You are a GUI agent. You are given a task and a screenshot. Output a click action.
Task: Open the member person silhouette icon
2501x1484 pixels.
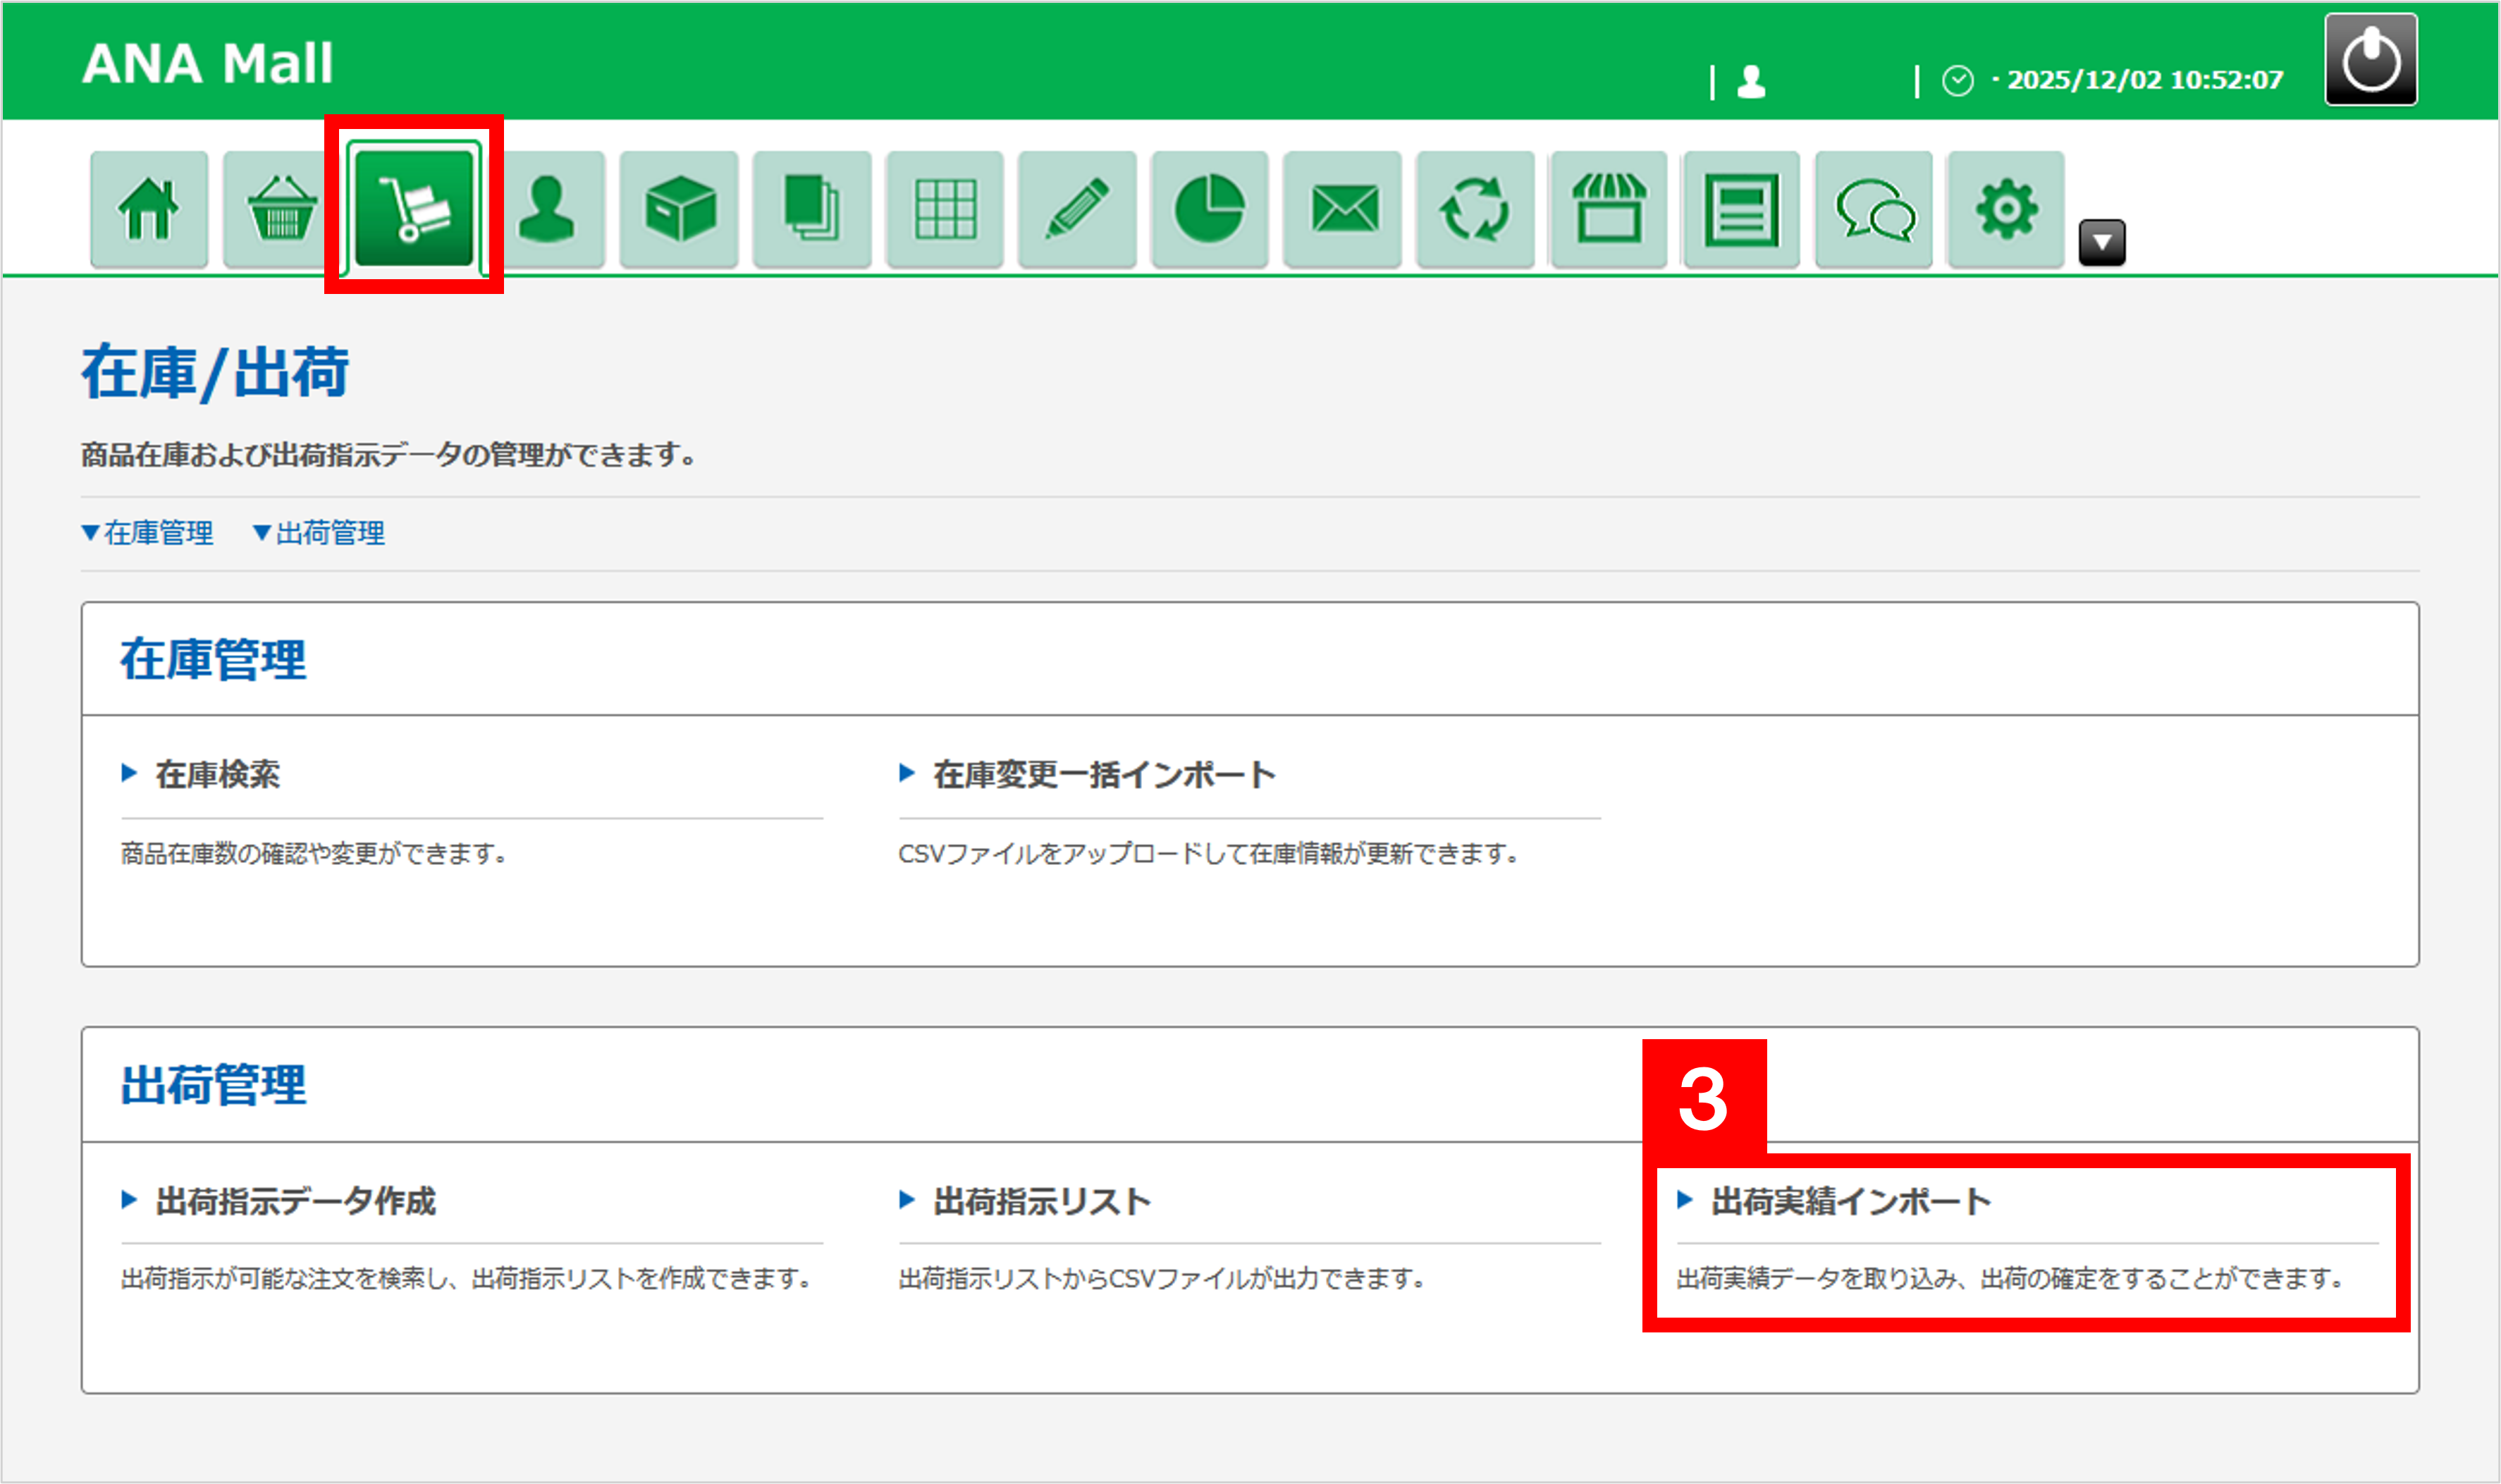tap(547, 209)
